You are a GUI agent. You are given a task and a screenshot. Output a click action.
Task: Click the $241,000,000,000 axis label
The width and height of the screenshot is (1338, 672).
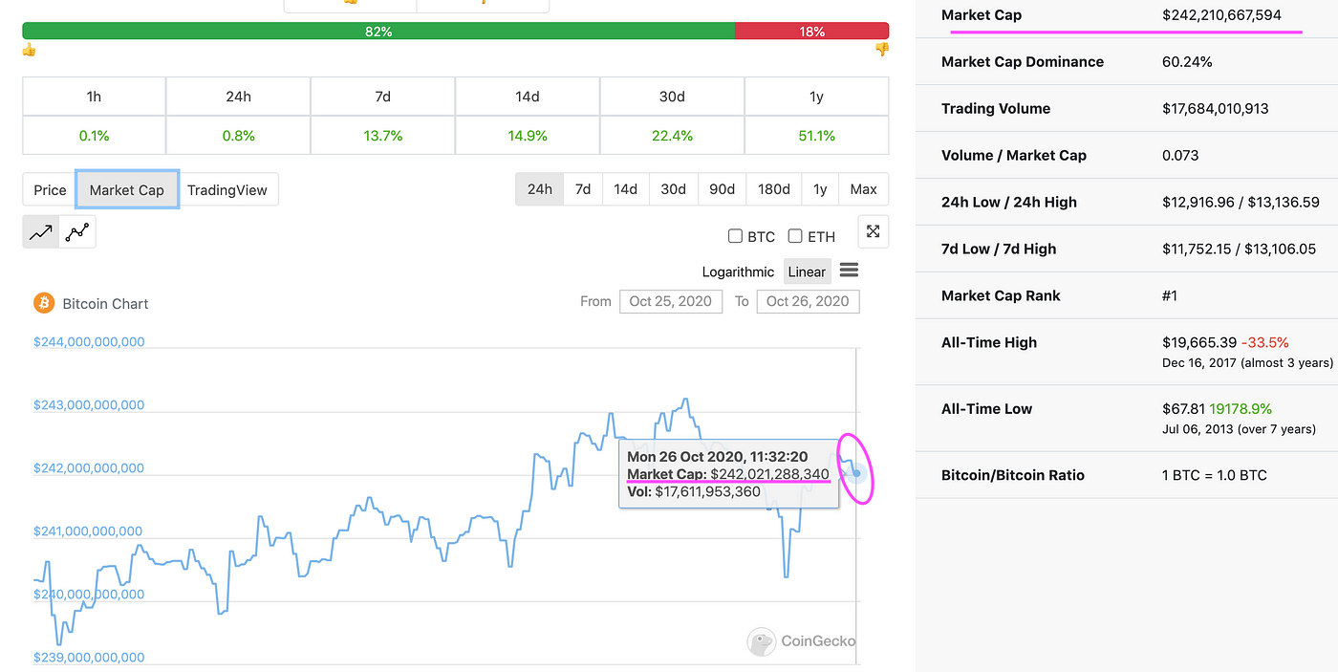[89, 531]
